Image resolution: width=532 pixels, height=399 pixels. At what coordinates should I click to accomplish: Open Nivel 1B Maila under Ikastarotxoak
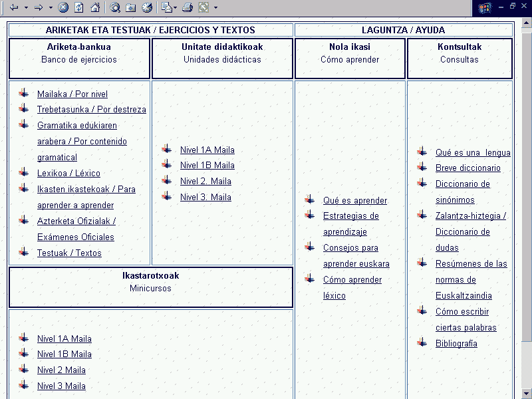click(65, 354)
